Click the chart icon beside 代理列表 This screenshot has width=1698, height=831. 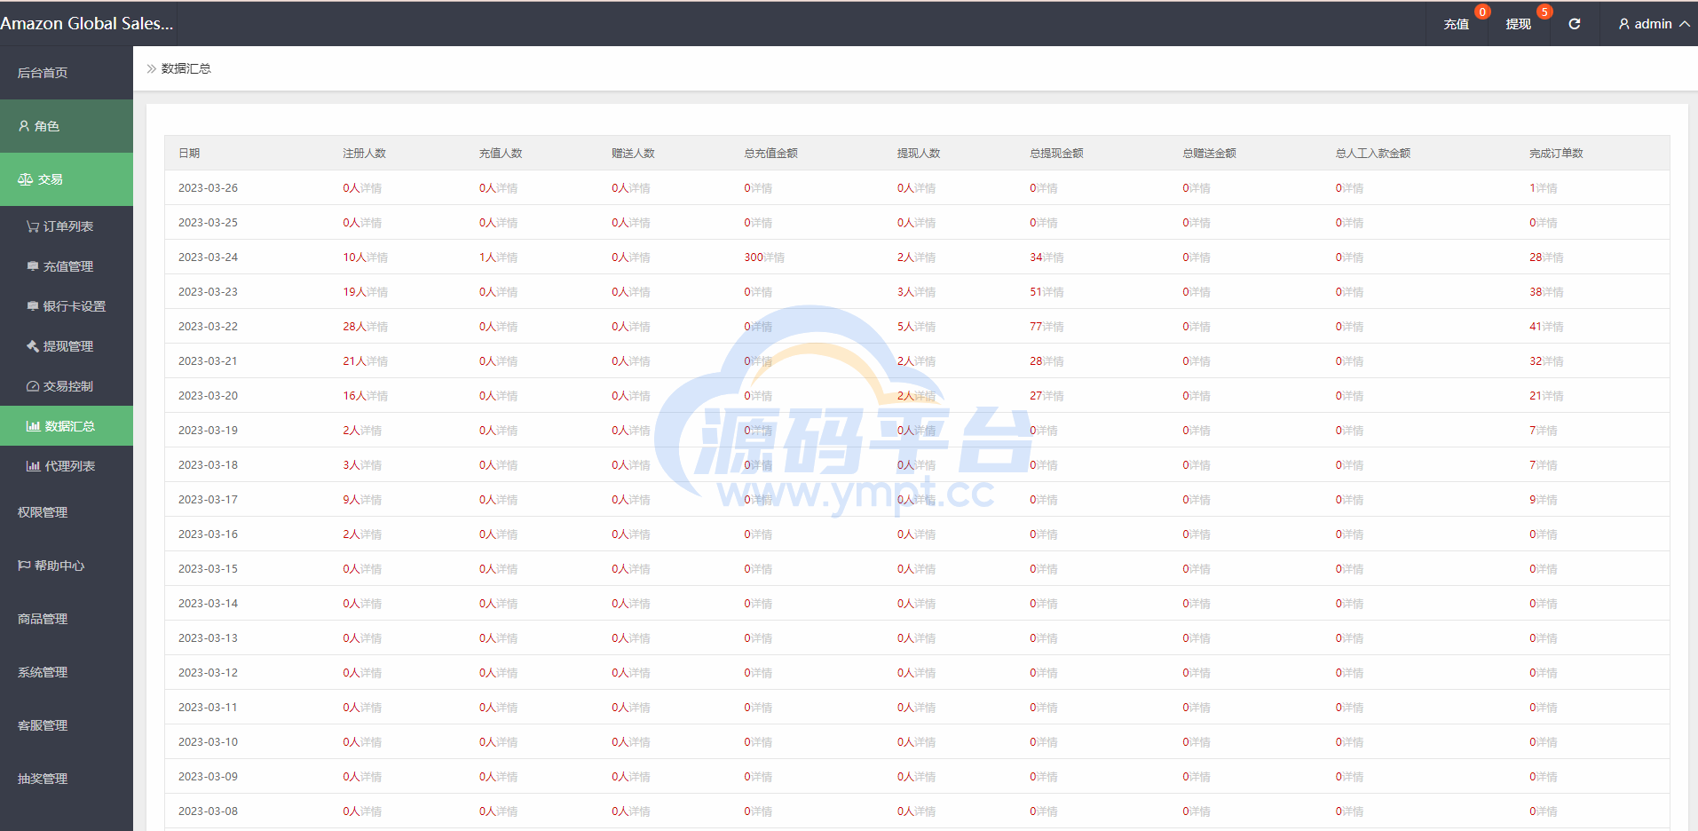(x=33, y=466)
